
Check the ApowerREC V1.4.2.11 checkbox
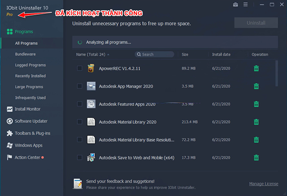click(x=80, y=68)
